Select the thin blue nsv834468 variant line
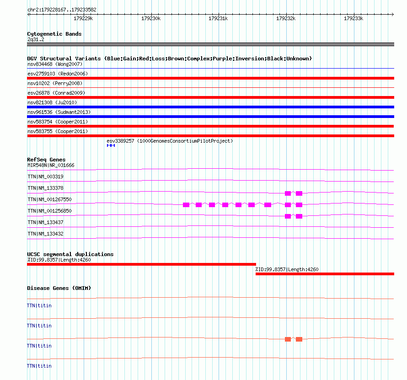 (x=210, y=69)
